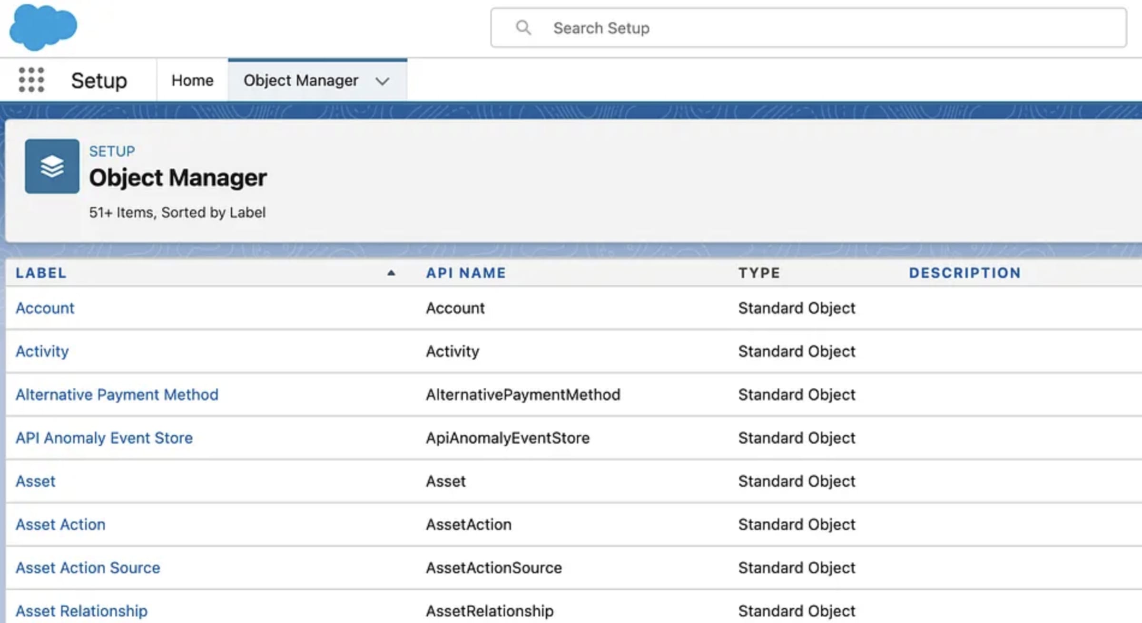
Task: Open the Account object link
Action: point(45,308)
